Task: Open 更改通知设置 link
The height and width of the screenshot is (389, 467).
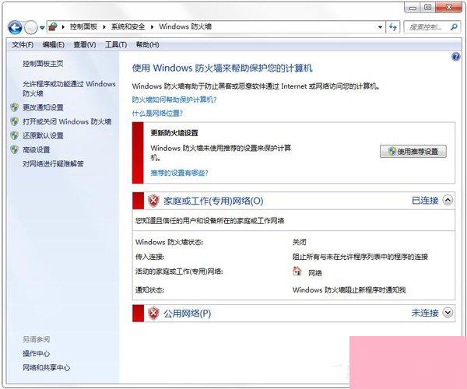Action: [x=43, y=107]
